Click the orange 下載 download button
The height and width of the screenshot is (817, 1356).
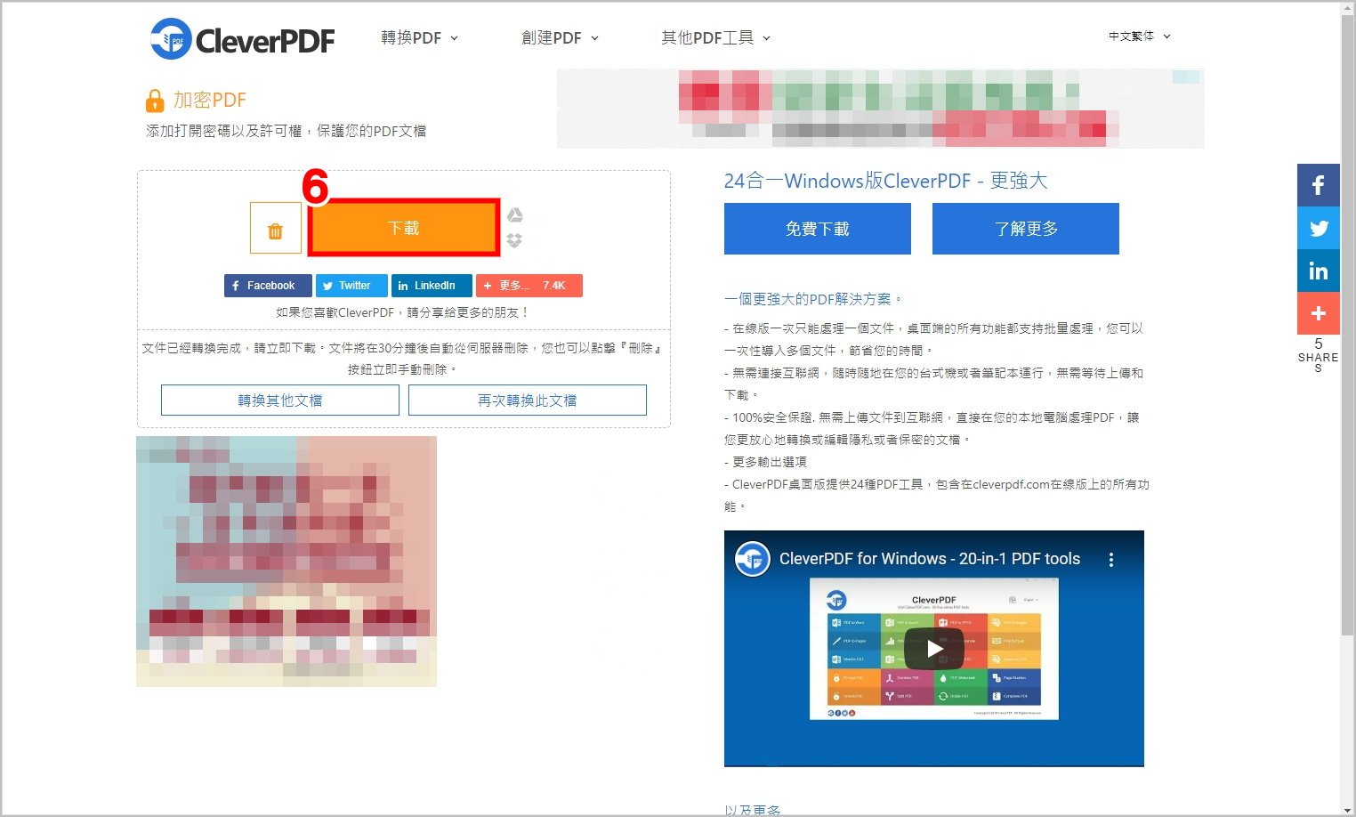pos(404,228)
